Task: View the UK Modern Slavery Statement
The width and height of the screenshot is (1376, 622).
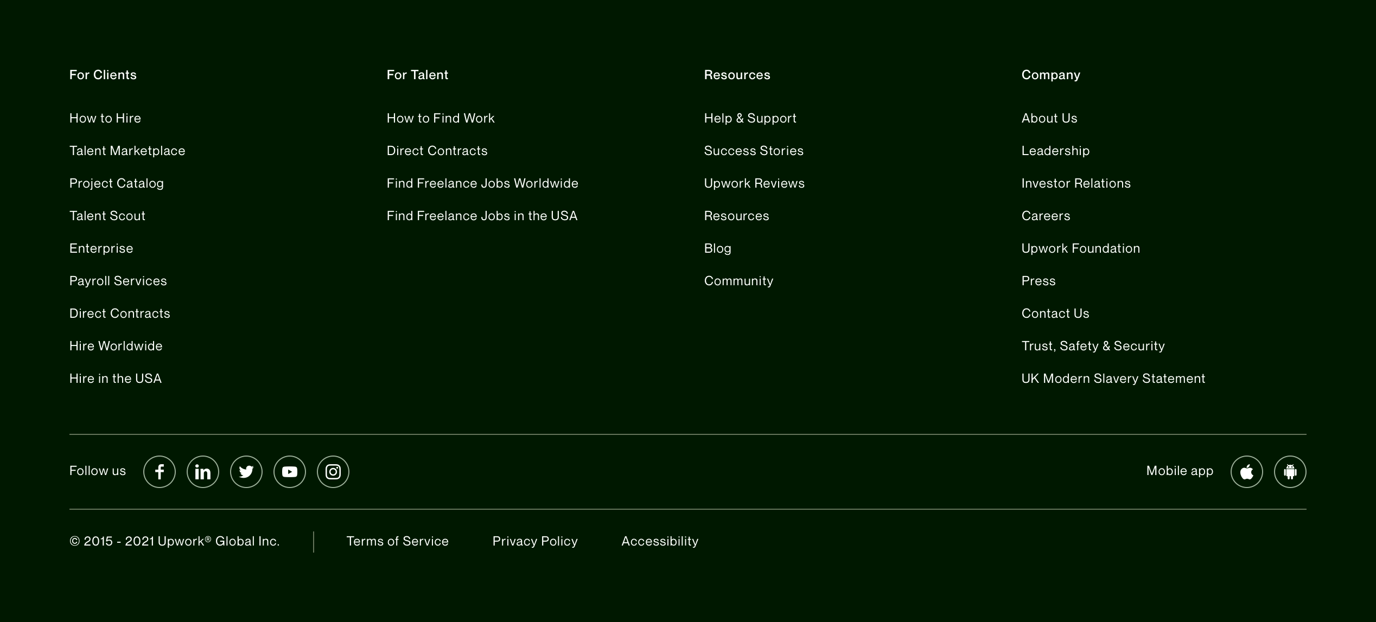Action: point(1113,379)
